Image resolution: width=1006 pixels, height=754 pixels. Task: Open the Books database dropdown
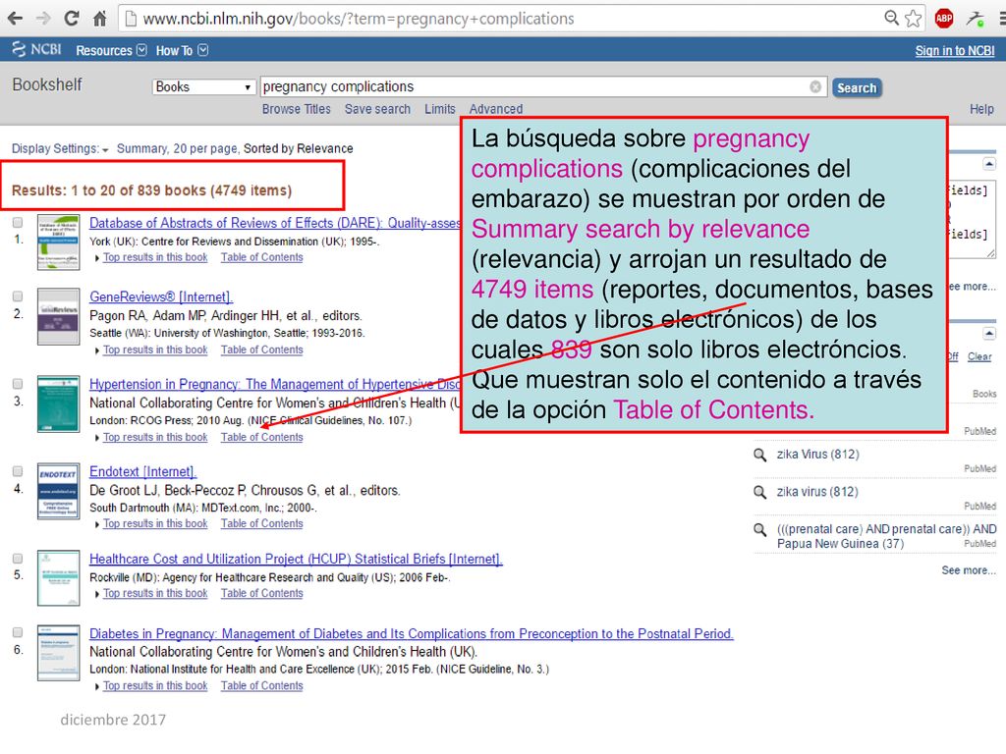pos(203,86)
